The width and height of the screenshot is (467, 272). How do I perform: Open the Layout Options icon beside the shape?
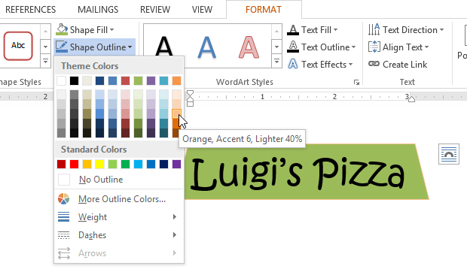point(449,154)
